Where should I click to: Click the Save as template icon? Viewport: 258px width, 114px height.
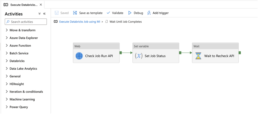point(75,13)
